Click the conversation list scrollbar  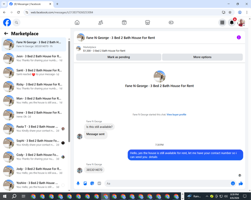pyautogui.click(x=69, y=91)
